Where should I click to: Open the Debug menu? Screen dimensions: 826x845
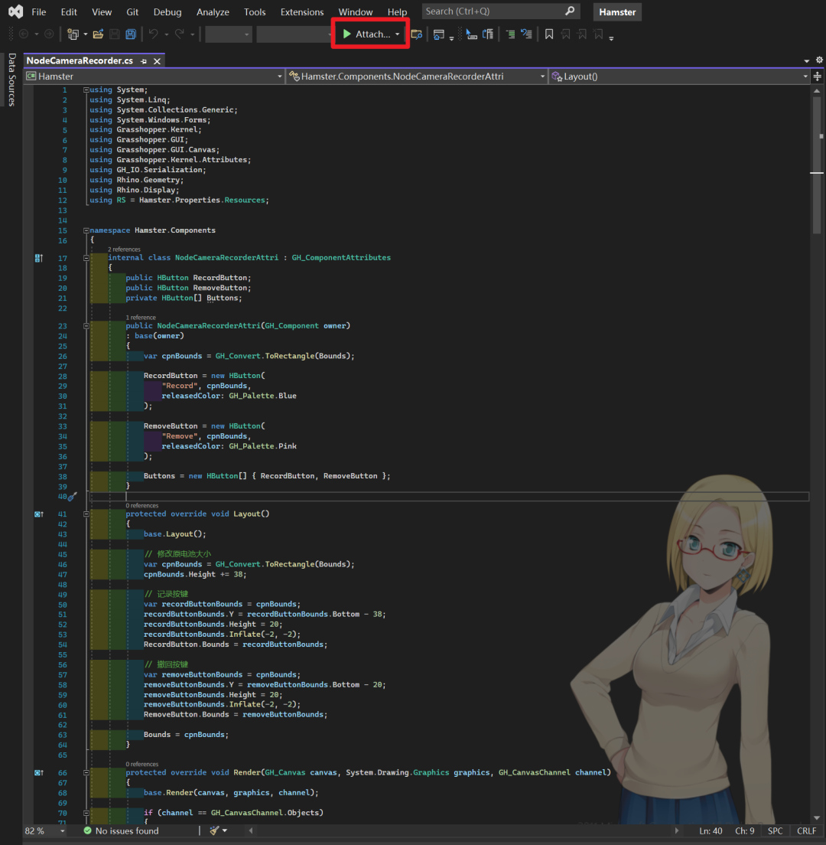(167, 11)
